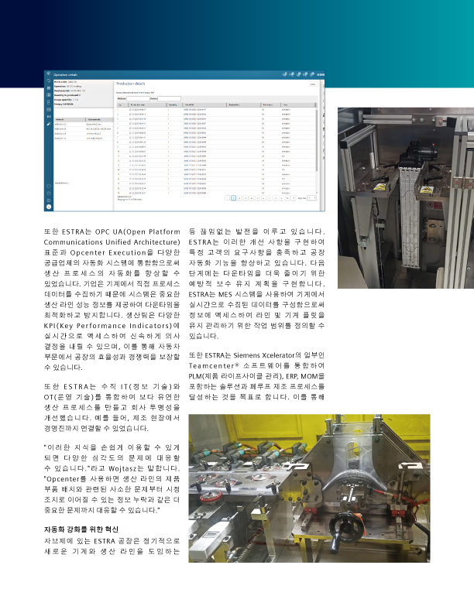Select highlighted page 1 in the pagination
Image resolution: width=474 pixels, height=613 pixels.
(x=233, y=198)
